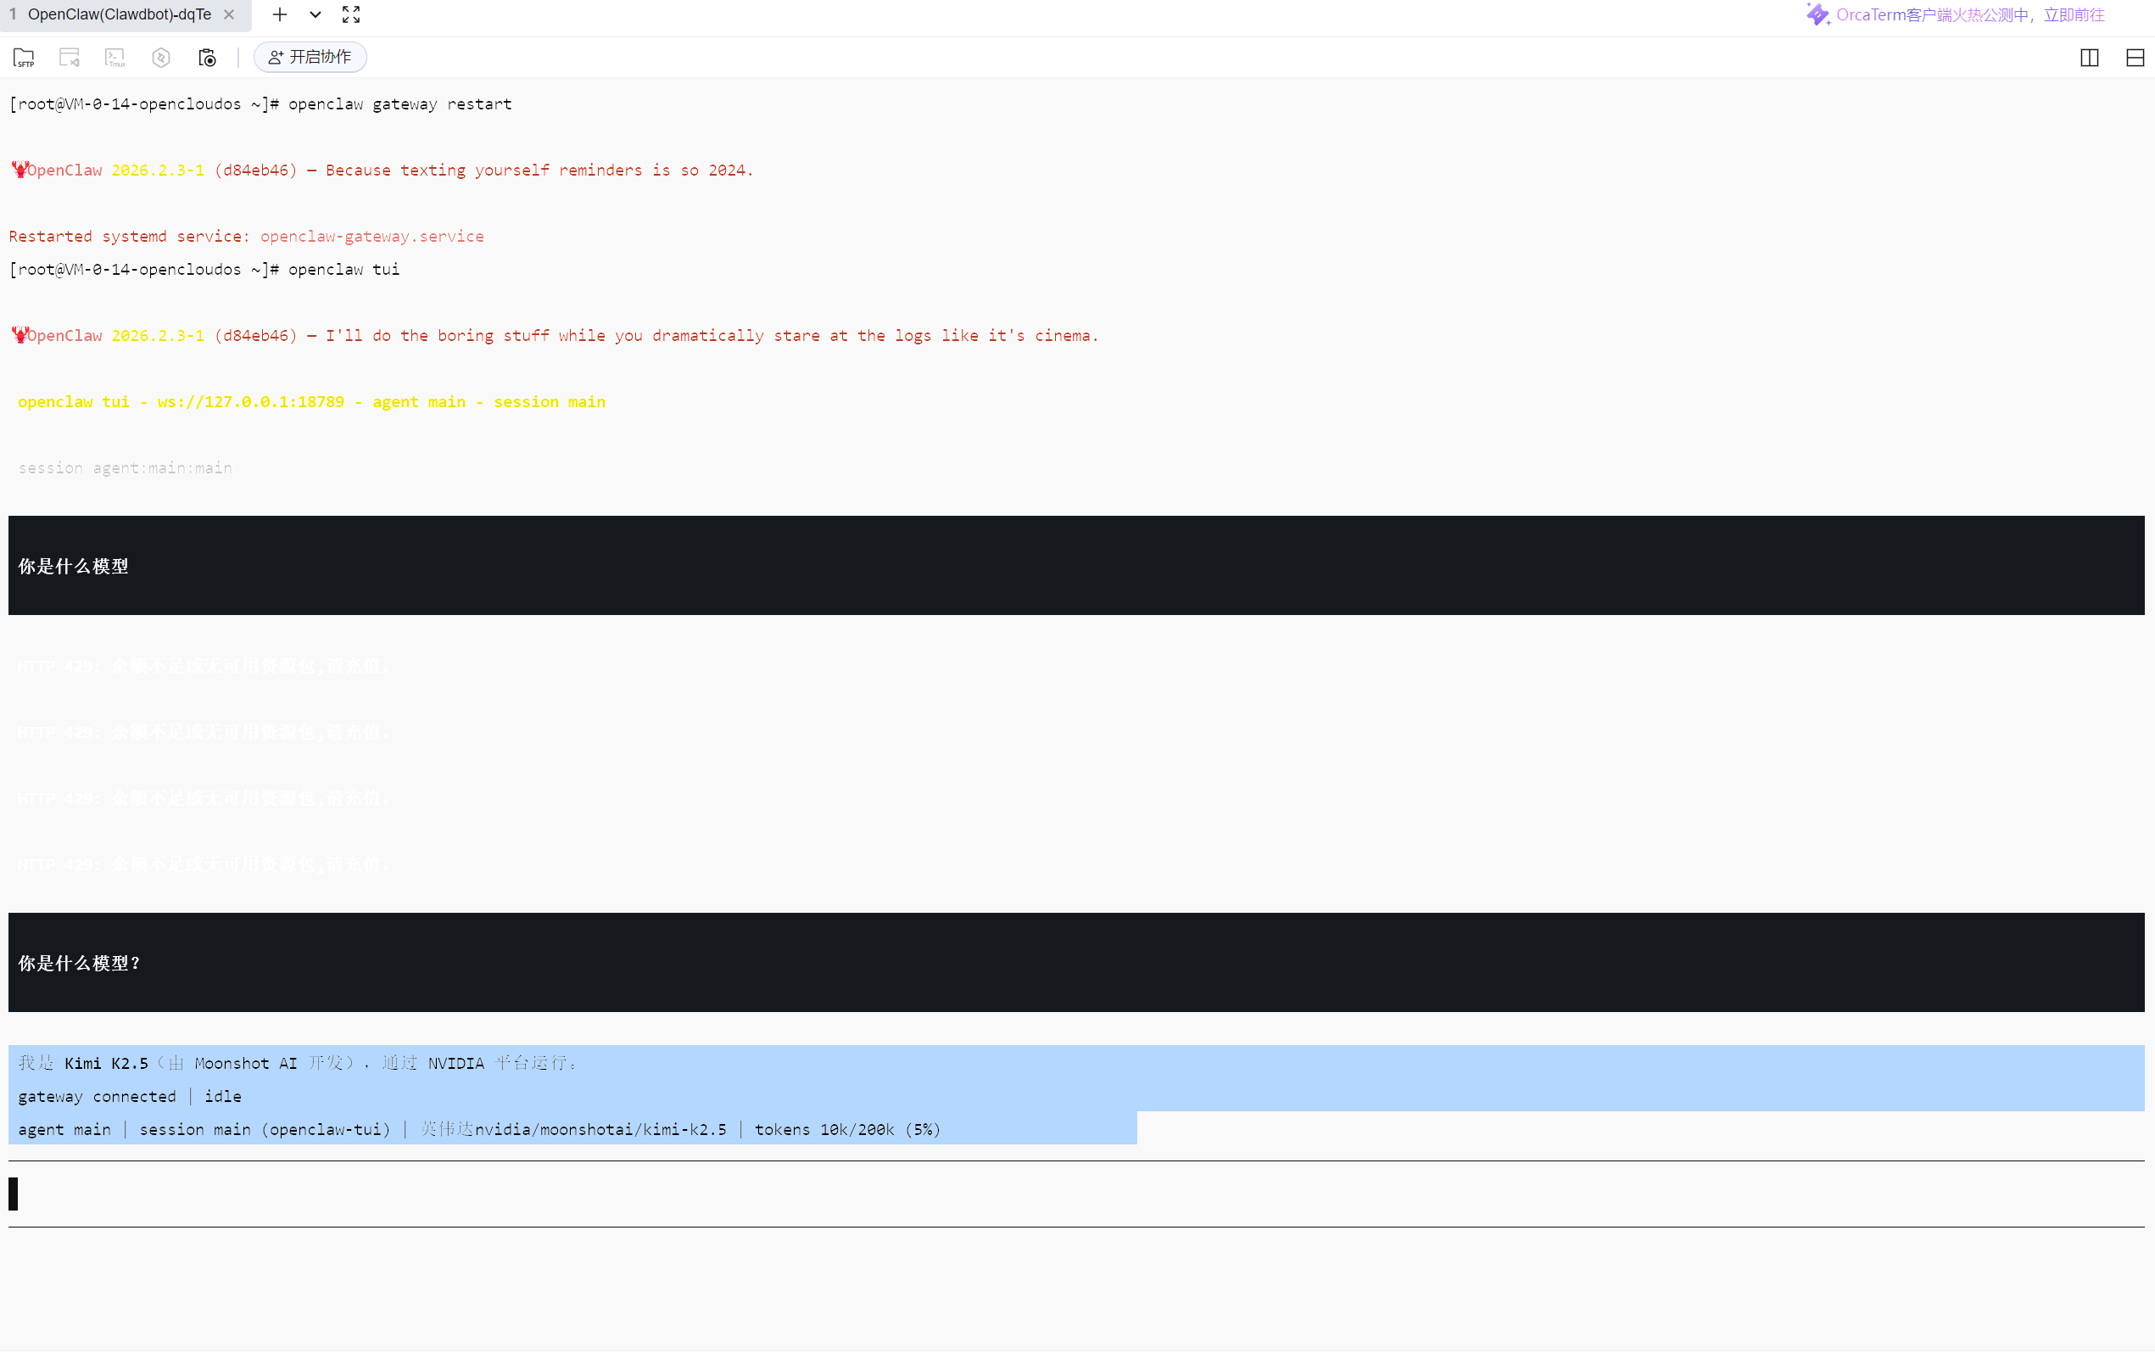The image size is (2155, 1359).
Task: Start collaboration with 开启协作 button
Action: click(x=310, y=58)
